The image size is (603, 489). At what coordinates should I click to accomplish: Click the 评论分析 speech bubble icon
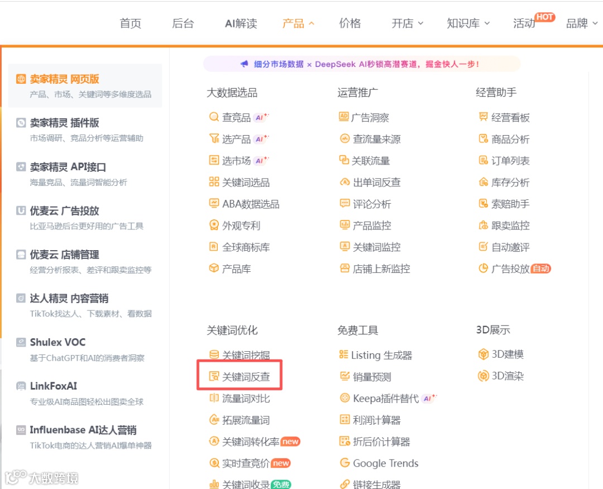click(344, 203)
